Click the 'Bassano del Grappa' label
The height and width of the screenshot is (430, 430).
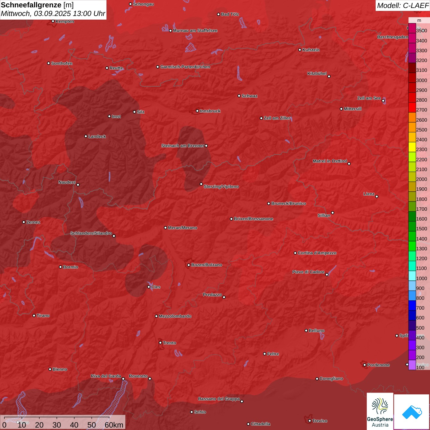pos(219,399)
